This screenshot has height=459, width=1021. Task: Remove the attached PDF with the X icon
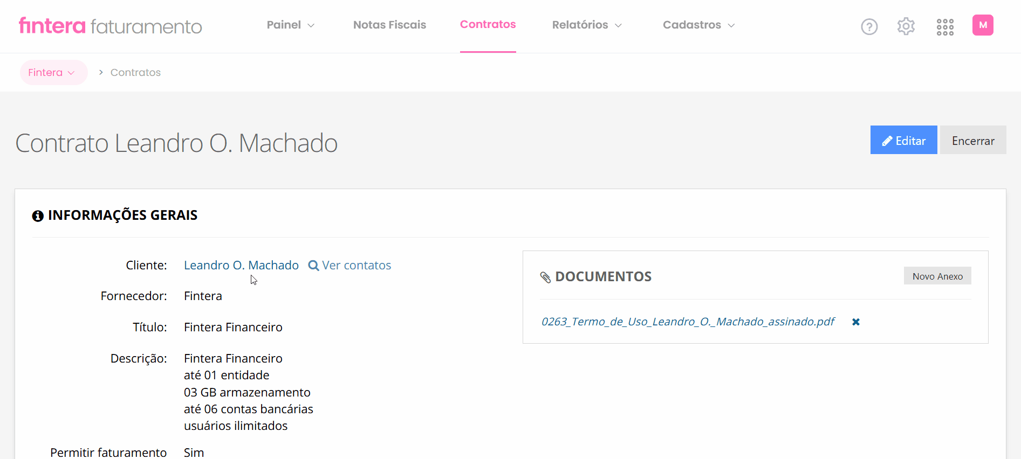click(856, 322)
